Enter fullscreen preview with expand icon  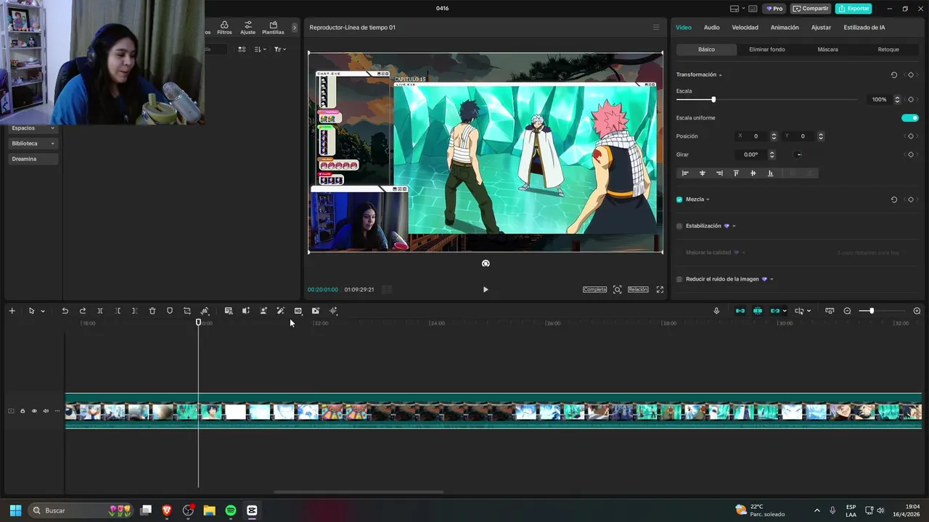tap(660, 289)
